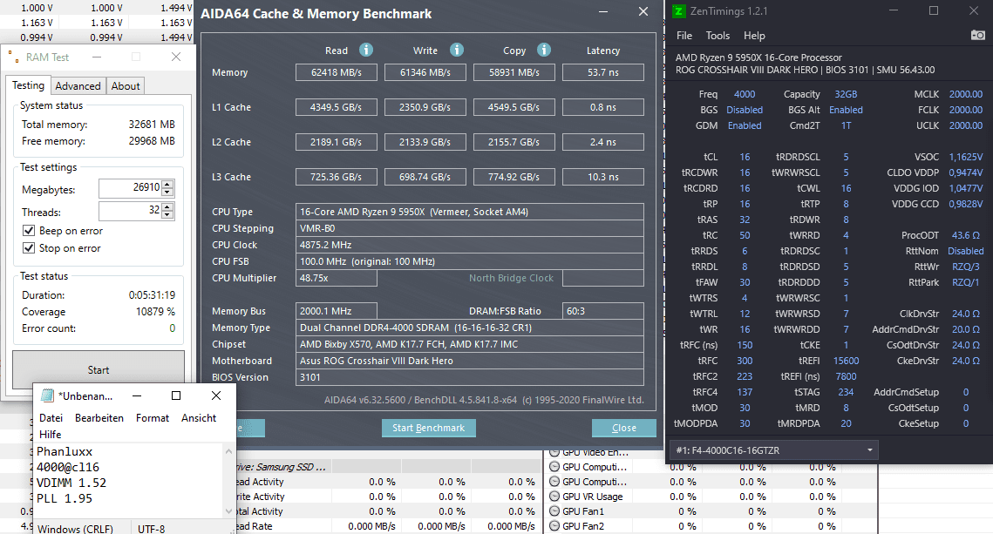
Task: Open the Tools menu in ZenTimings
Action: coord(718,36)
